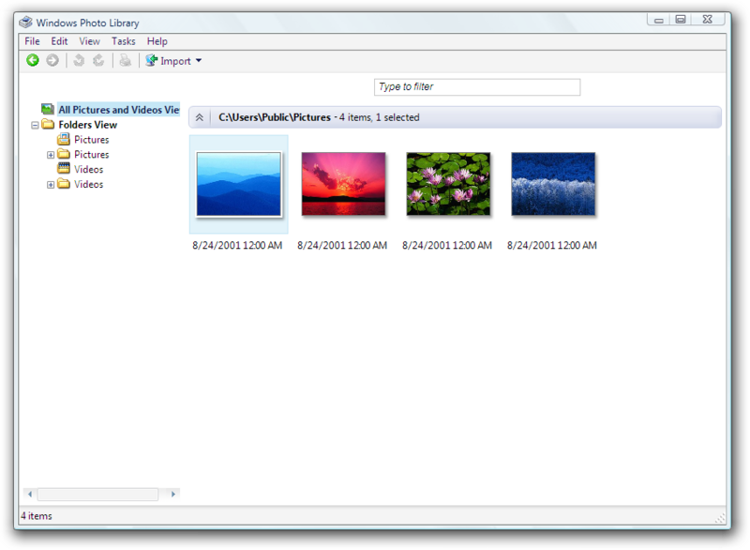Click the rotate clockwise toolbar icon
The image size is (750, 550).
(98, 60)
